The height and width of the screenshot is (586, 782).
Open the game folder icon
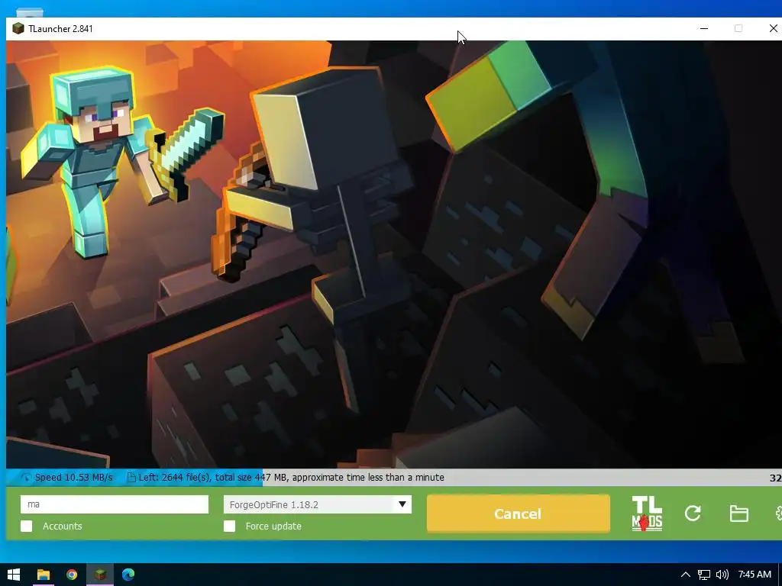pos(738,514)
